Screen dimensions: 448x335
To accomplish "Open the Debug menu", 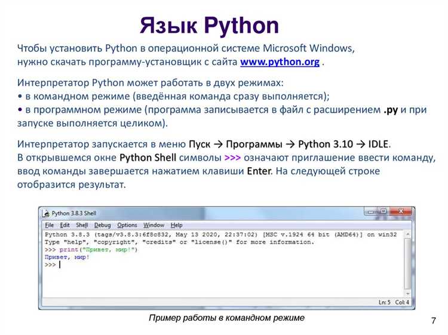I will [102, 225].
